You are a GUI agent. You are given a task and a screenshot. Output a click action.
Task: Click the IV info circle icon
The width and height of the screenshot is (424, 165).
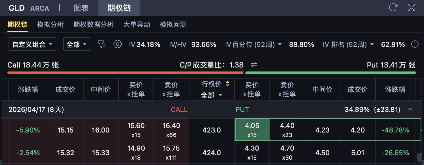coord(415,44)
